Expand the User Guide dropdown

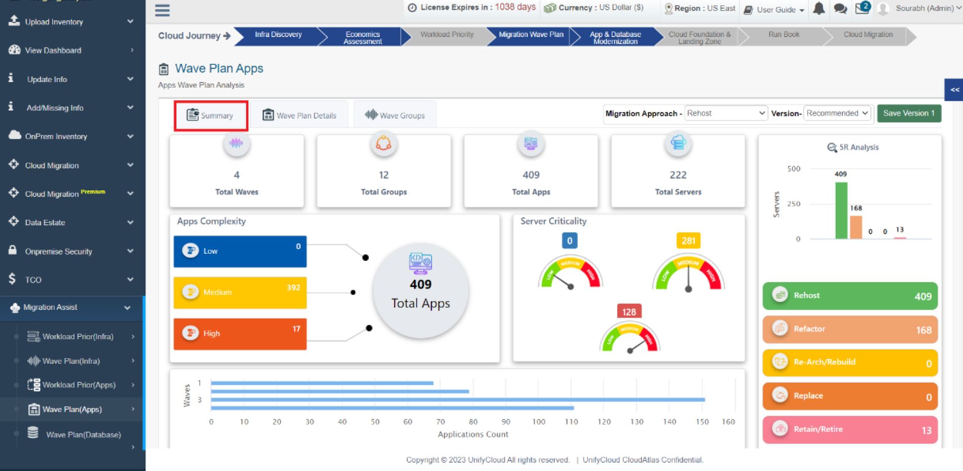click(774, 10)
